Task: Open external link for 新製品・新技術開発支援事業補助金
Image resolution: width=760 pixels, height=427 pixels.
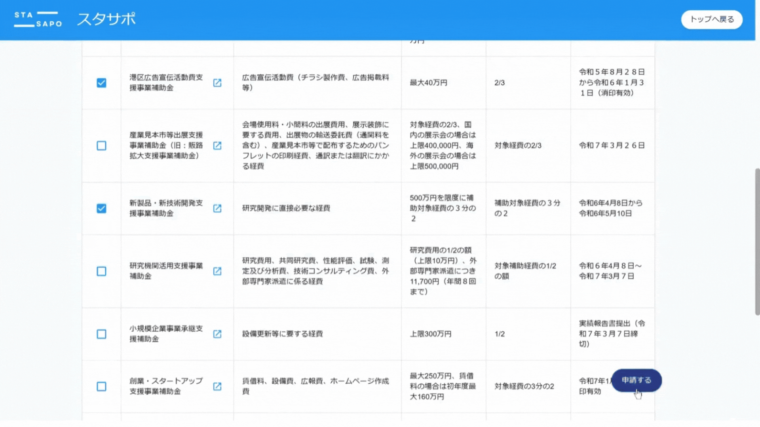Action: click(x=217, y=208)
